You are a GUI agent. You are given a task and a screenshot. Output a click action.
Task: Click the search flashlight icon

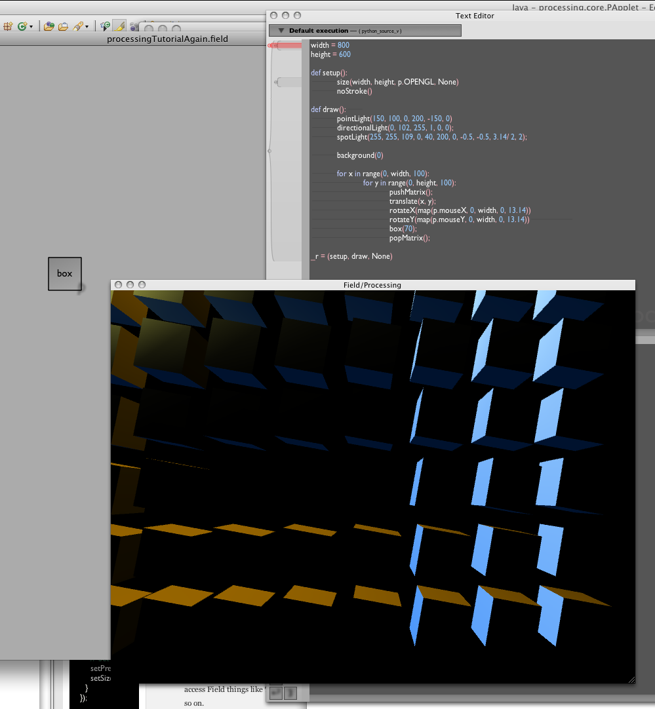78,26
